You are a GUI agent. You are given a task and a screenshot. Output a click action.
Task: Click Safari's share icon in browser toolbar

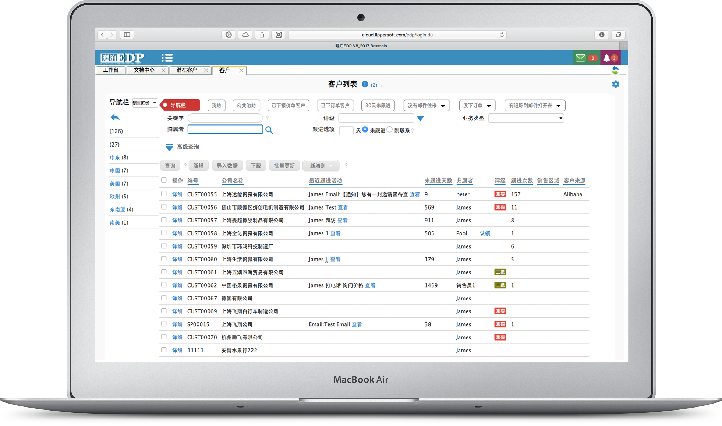(262, 35)
